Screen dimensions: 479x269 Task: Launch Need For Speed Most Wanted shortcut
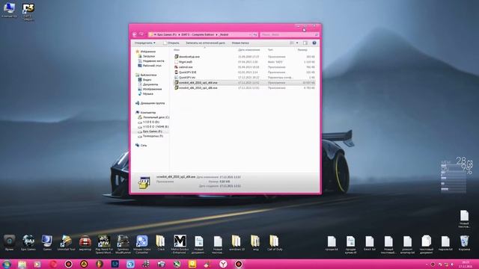pos(104,244)
